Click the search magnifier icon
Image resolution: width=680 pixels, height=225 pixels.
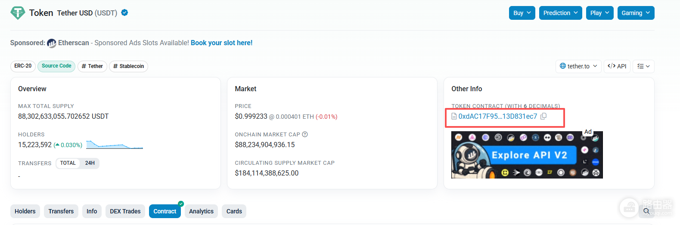[646, 211]
